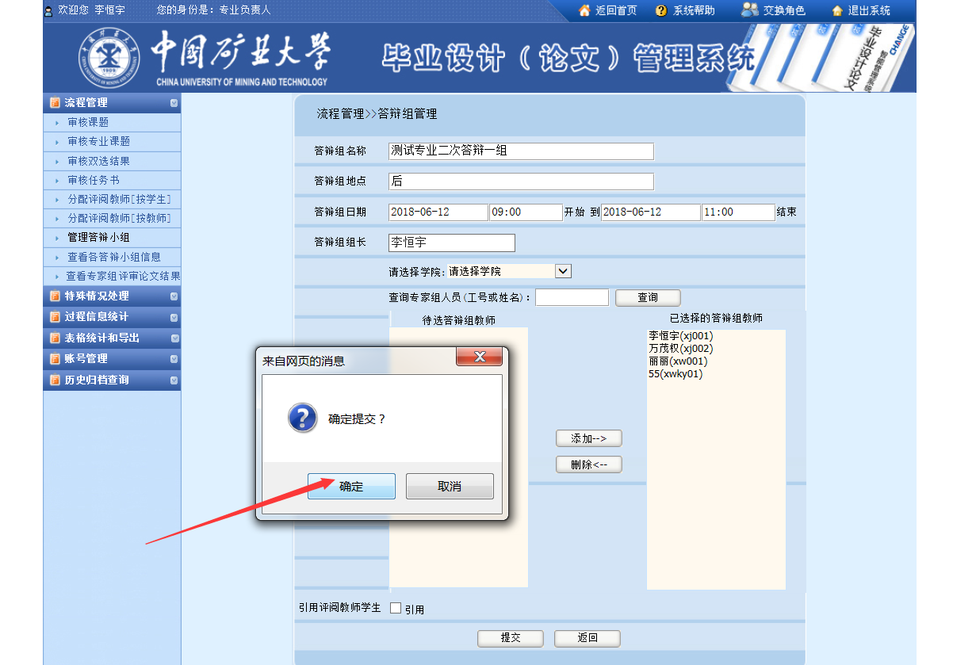Click the home icon for 返回首页
976x665 pixels.
pos(584,10)
